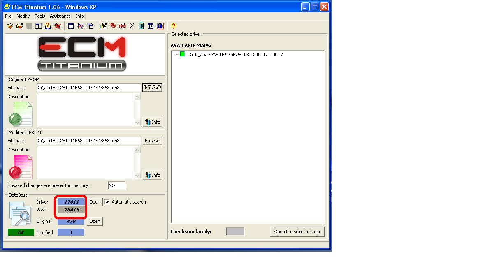Image resolution: width=501 pixels, height=264 pixels.
Task: Click the teal EPROM chip icon
Action: (x=141, y=26)
